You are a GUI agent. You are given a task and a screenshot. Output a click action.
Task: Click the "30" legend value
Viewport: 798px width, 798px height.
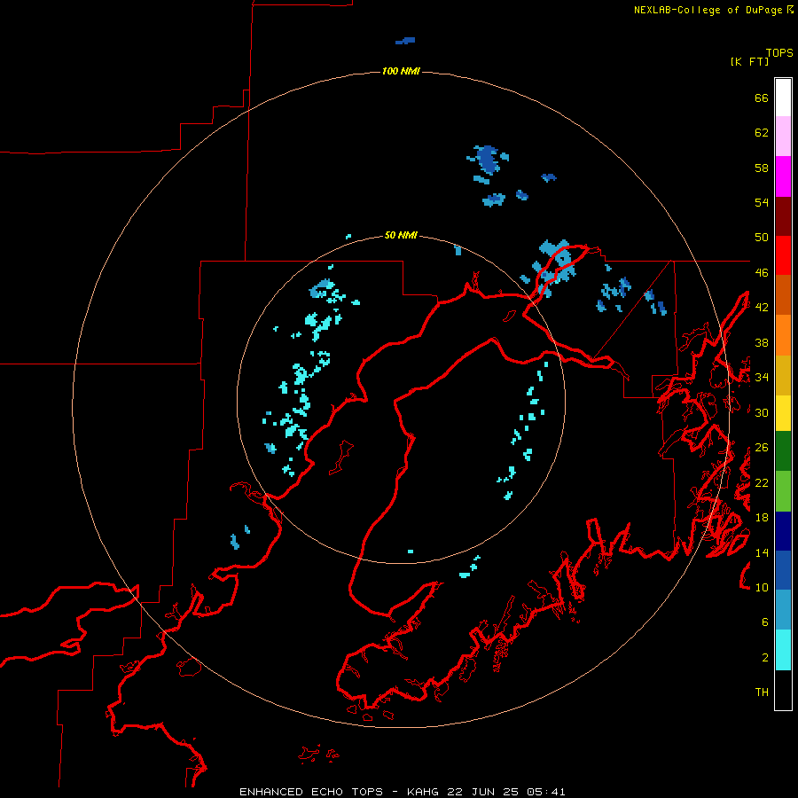coord(762,412)
